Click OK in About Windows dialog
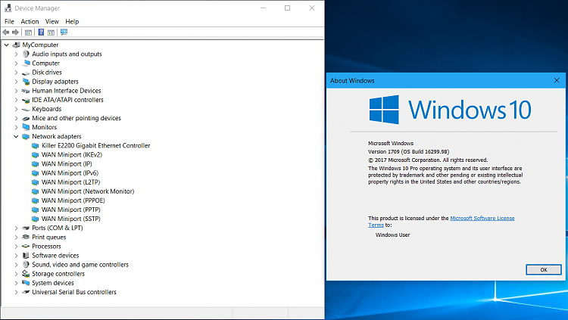This screenshot has width=568, height=320. coord(543,269)
